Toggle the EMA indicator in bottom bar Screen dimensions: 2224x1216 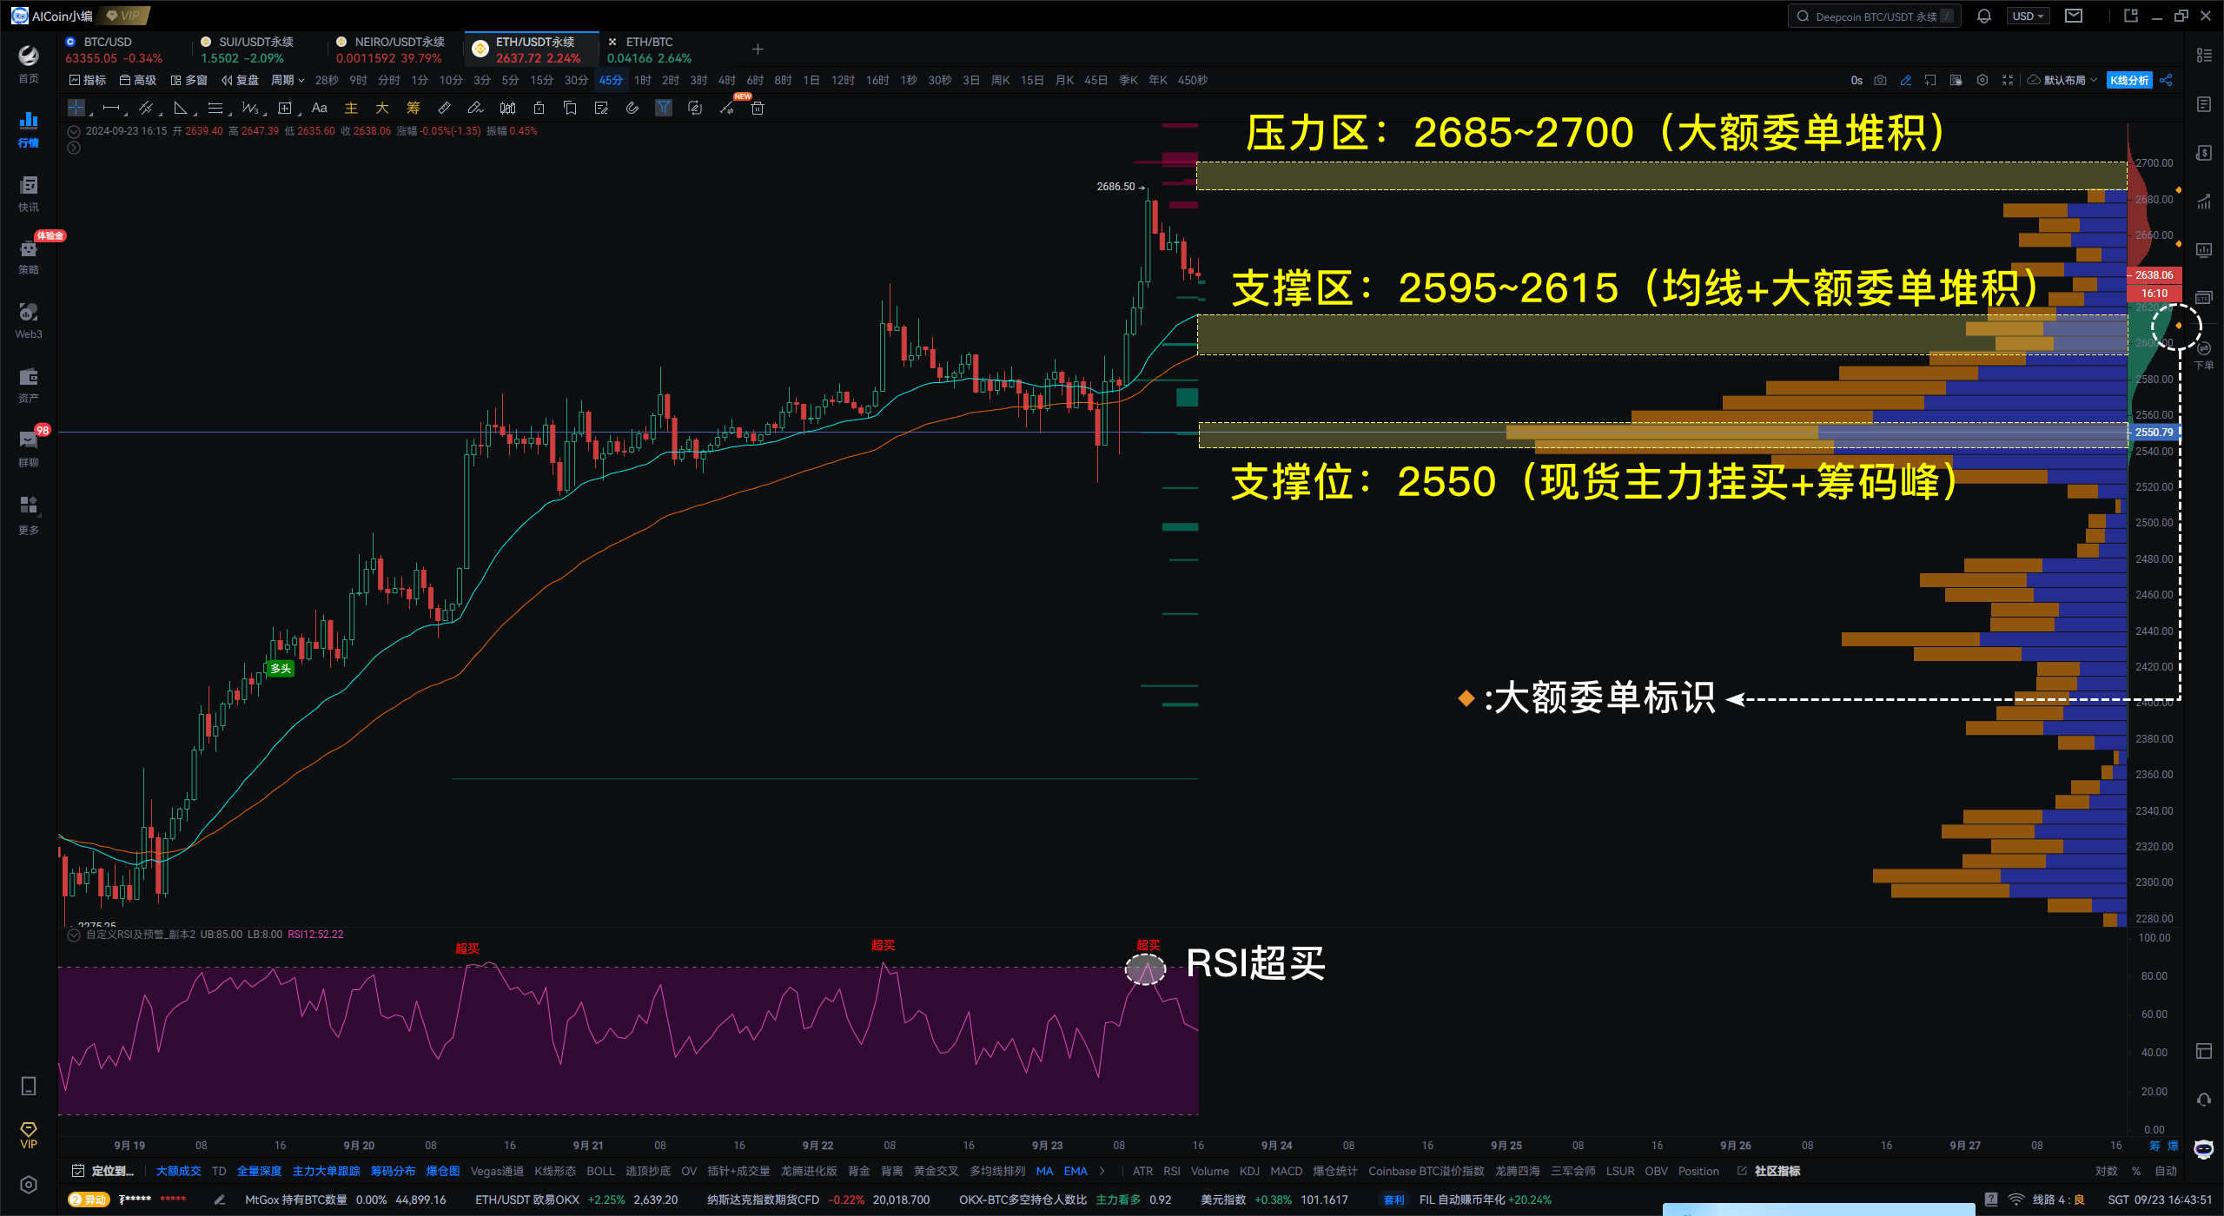pos(1076,1171)
